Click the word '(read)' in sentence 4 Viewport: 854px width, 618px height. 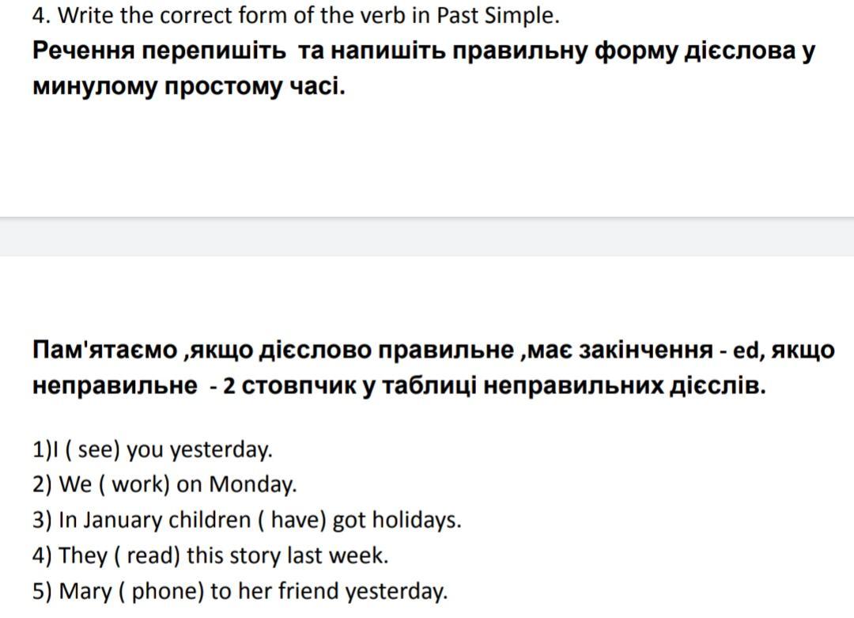pyautogui.click(x=148, y=555)
